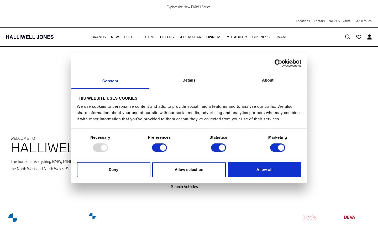Click the Allow selection button
378x236 pixels.
point(189,170)
